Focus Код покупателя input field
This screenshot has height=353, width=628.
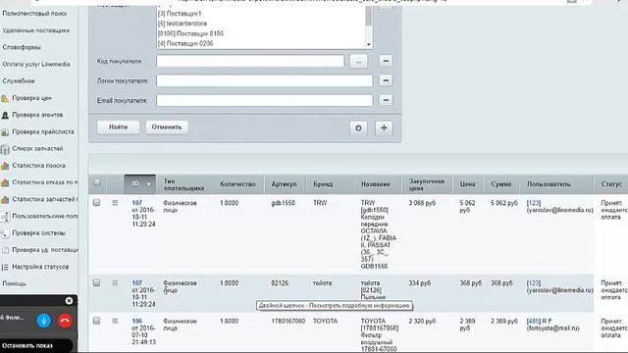pyautogui.click(x=250, y=61)
